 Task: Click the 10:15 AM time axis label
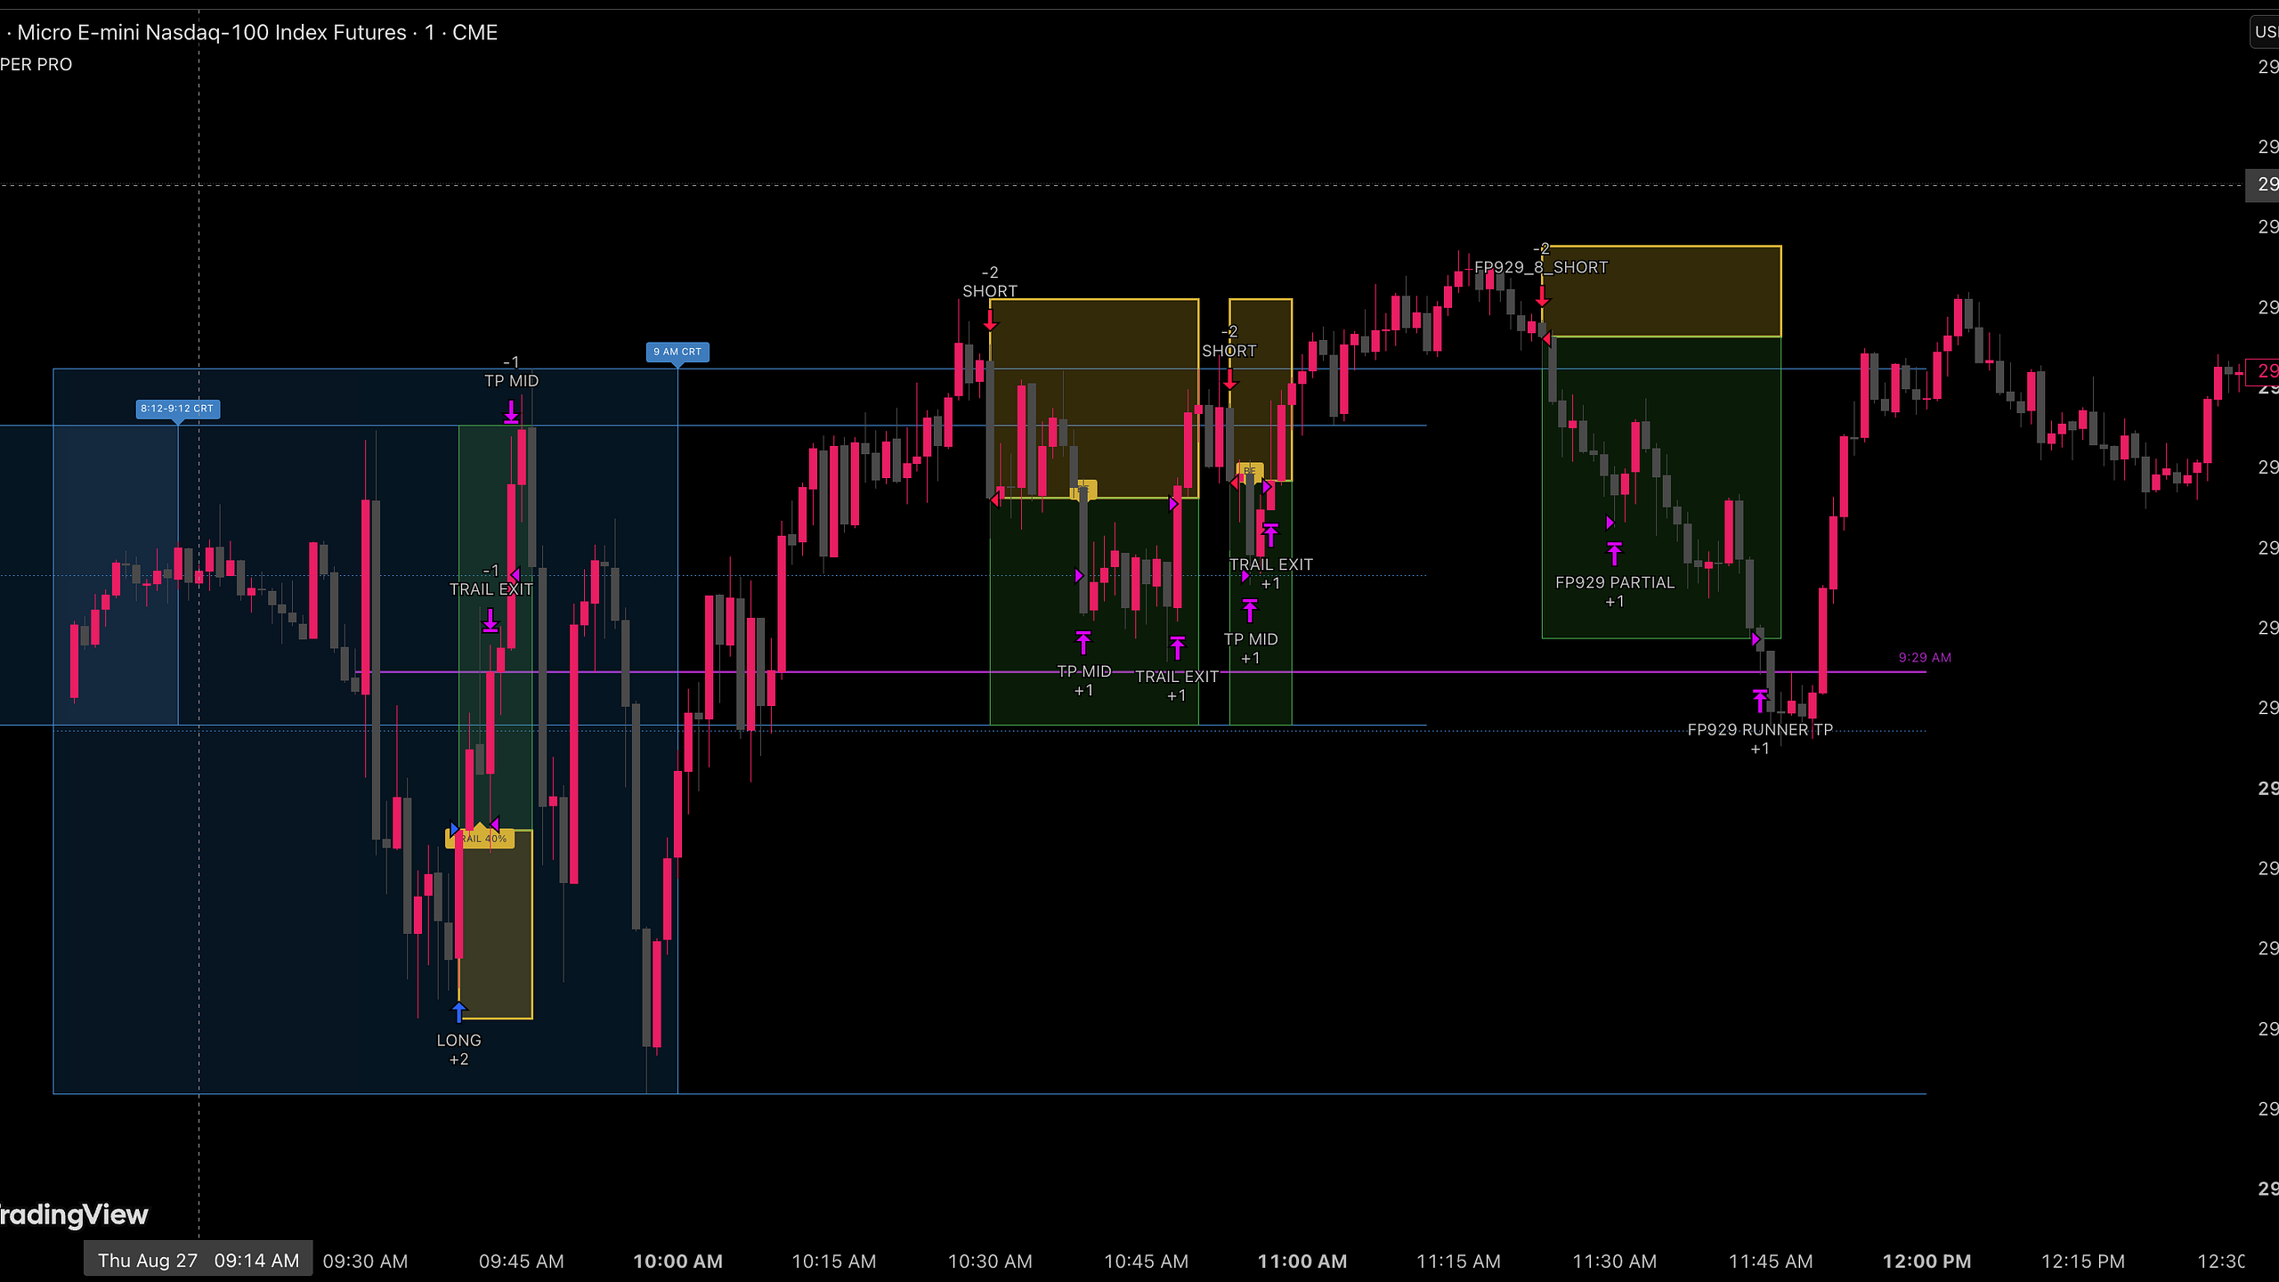[x=834, y=1262]
